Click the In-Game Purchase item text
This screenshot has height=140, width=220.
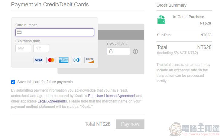tap(189, 17)
